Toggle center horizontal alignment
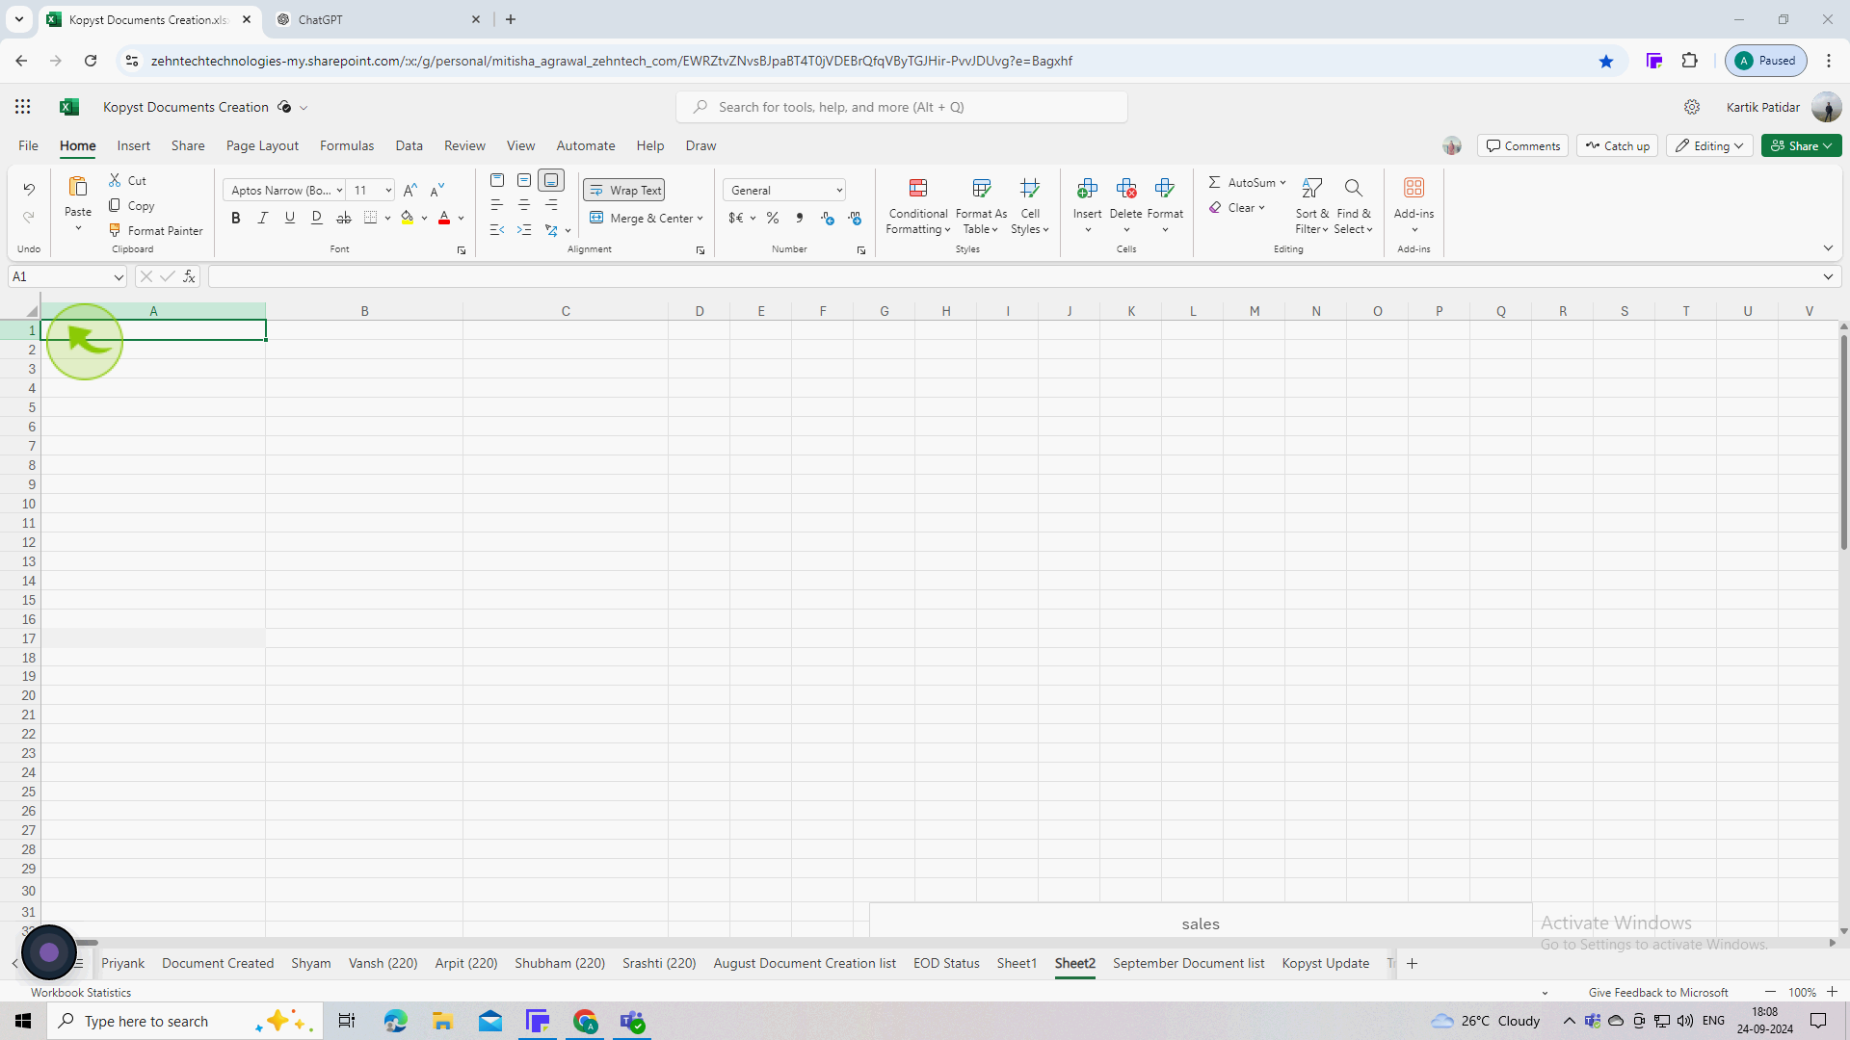The image size is (1850, 1040). click(x=524, y=204)
